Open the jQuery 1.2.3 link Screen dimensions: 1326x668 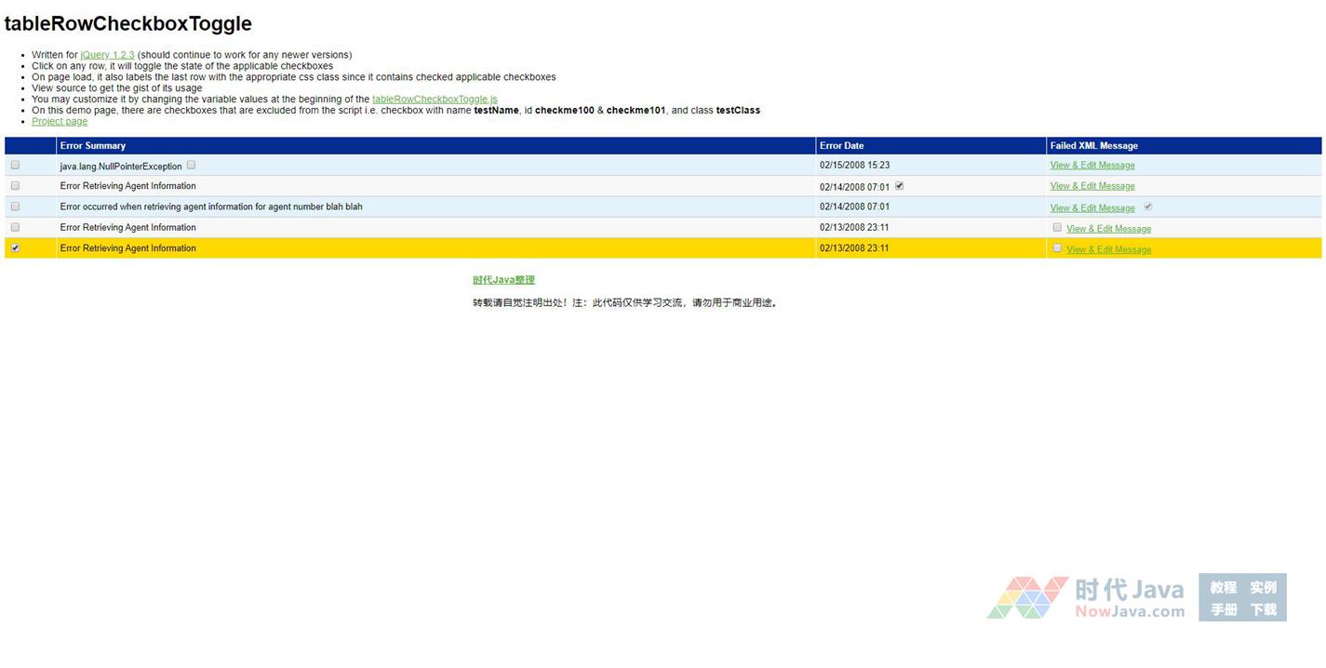[107, 55]
